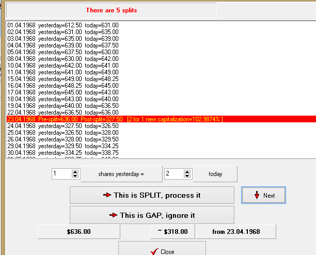316x255 pixels.
Task: Click the shares today number input field
Action: [x=173, y=174]
